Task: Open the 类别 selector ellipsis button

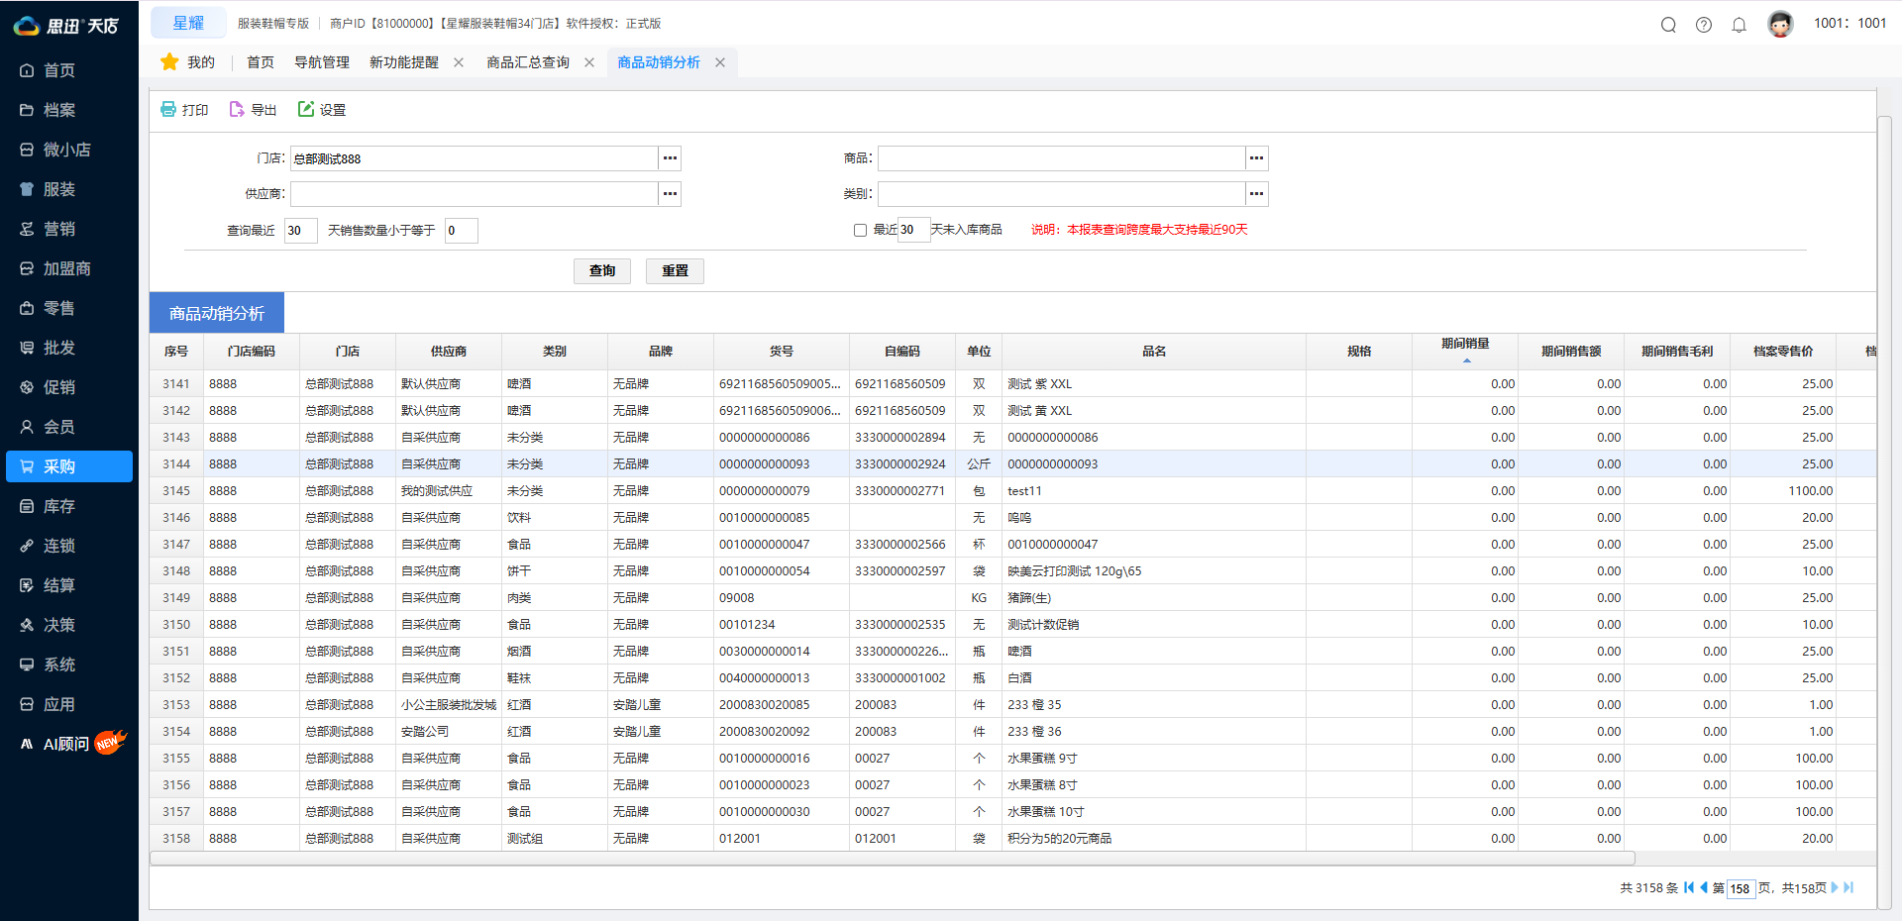Action: [x=1256, y=194]
